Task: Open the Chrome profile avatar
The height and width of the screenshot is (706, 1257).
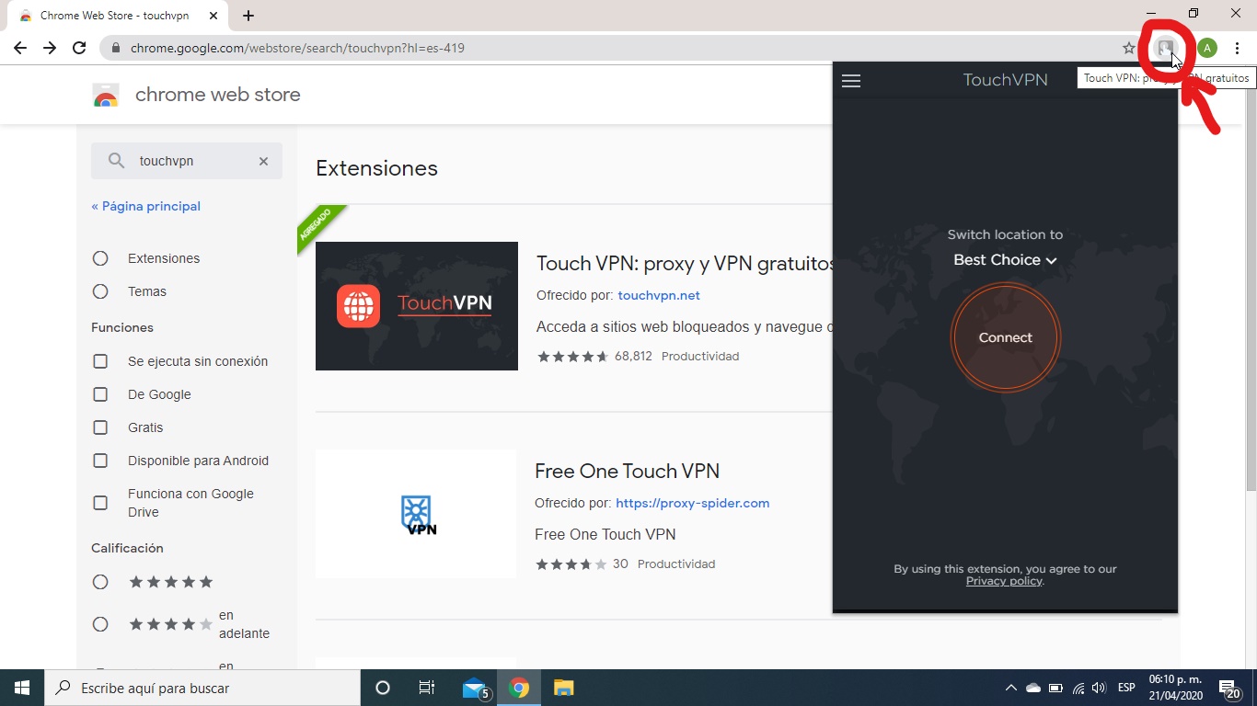Action: pyautogui.click(x=1207, y=48)
